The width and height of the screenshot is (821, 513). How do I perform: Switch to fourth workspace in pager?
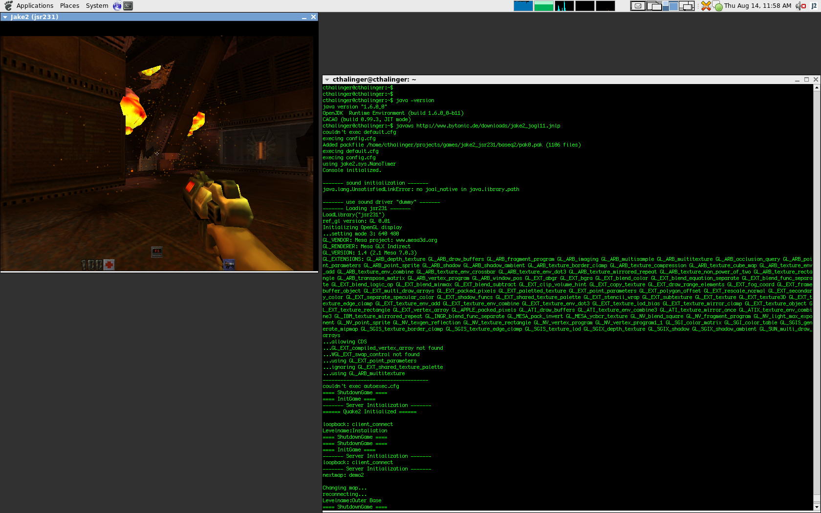click(x=686, y=6)
